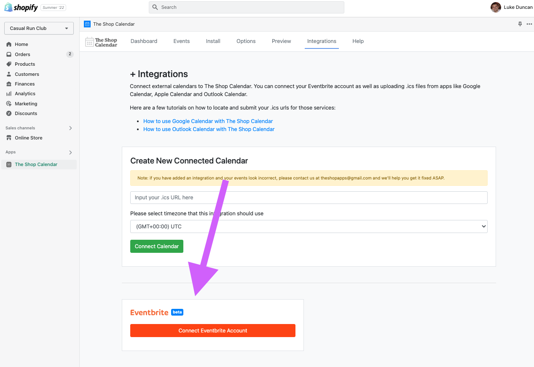Open the three-dot more actions menu
The image size is (534, 367).
pyautogui.click(x=529, y=24)
